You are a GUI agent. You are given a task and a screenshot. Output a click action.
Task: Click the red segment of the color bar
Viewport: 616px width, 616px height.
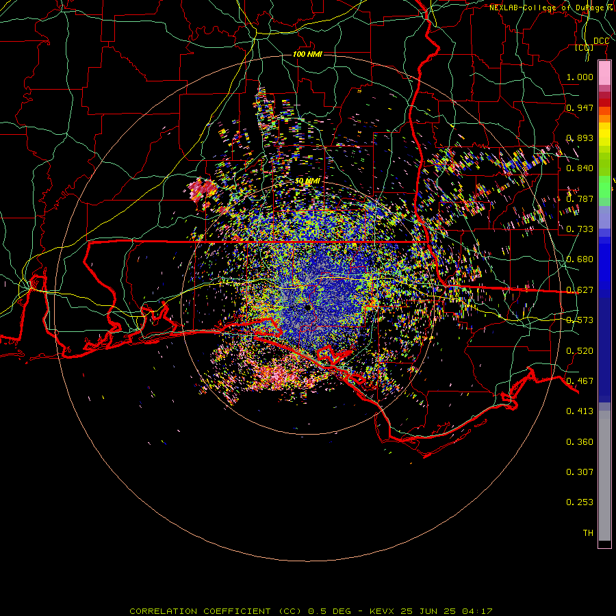(x=604, y=103)
